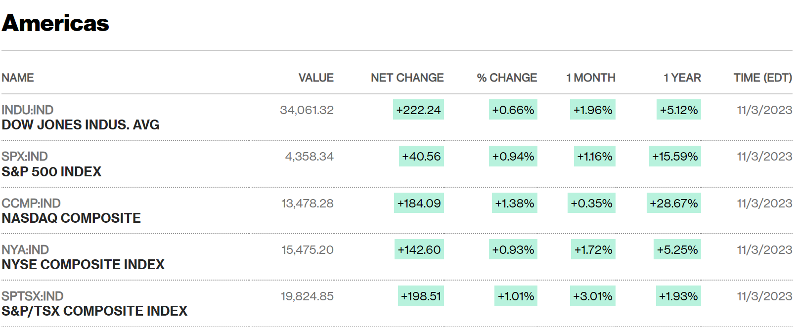Open the DOW JONES INDUS. AVG link
797x327 pixels.
(x=81, y=125)
